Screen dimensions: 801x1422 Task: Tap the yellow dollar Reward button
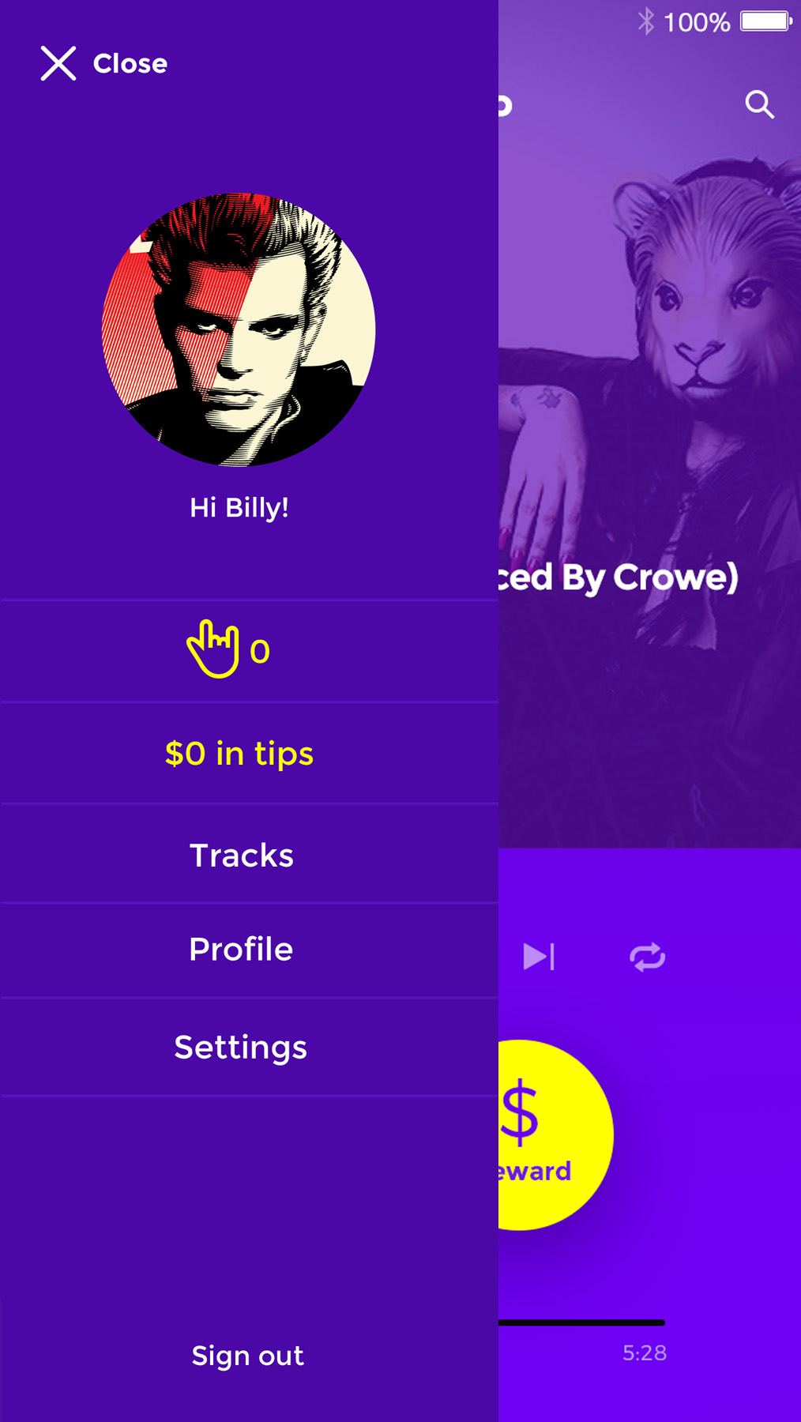click(555, 1134)
